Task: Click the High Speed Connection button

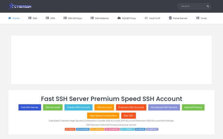Action: (103, 116)
